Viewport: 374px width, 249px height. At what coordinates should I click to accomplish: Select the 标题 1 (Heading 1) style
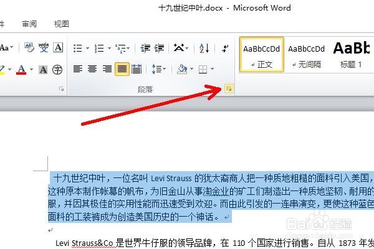pos(351,54)
